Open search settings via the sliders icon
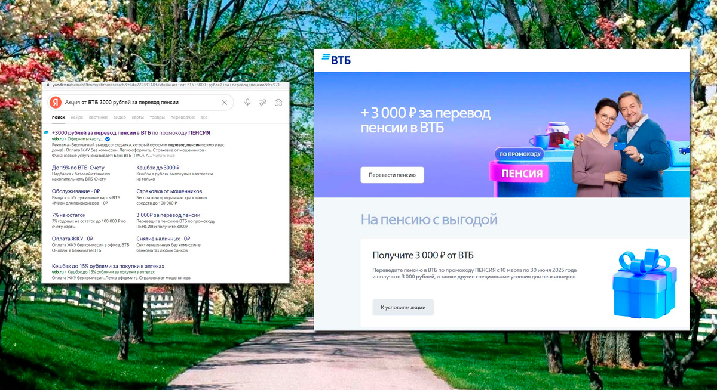This screenshot has height=390, width=717. click(263, 102)
